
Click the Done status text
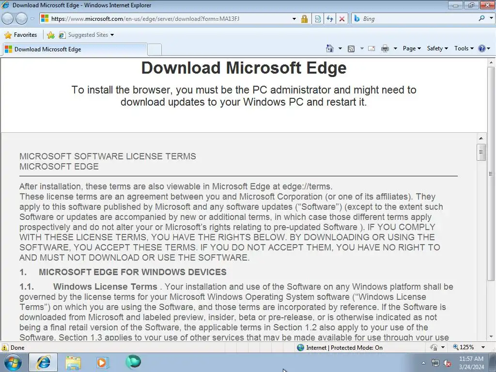pyautogui.click(x=17, y=348)
